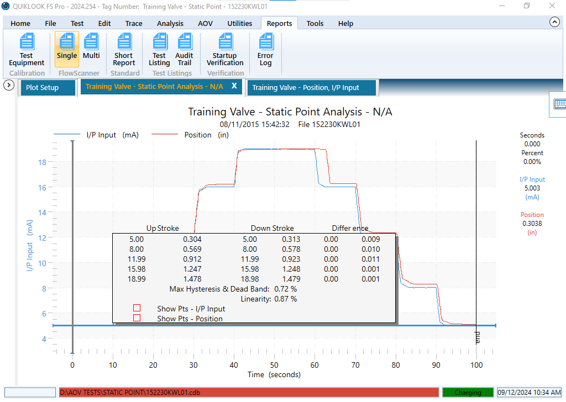Switch to the Plot Setup tab
The image size is (566, 402).
(x=42, y=88)
